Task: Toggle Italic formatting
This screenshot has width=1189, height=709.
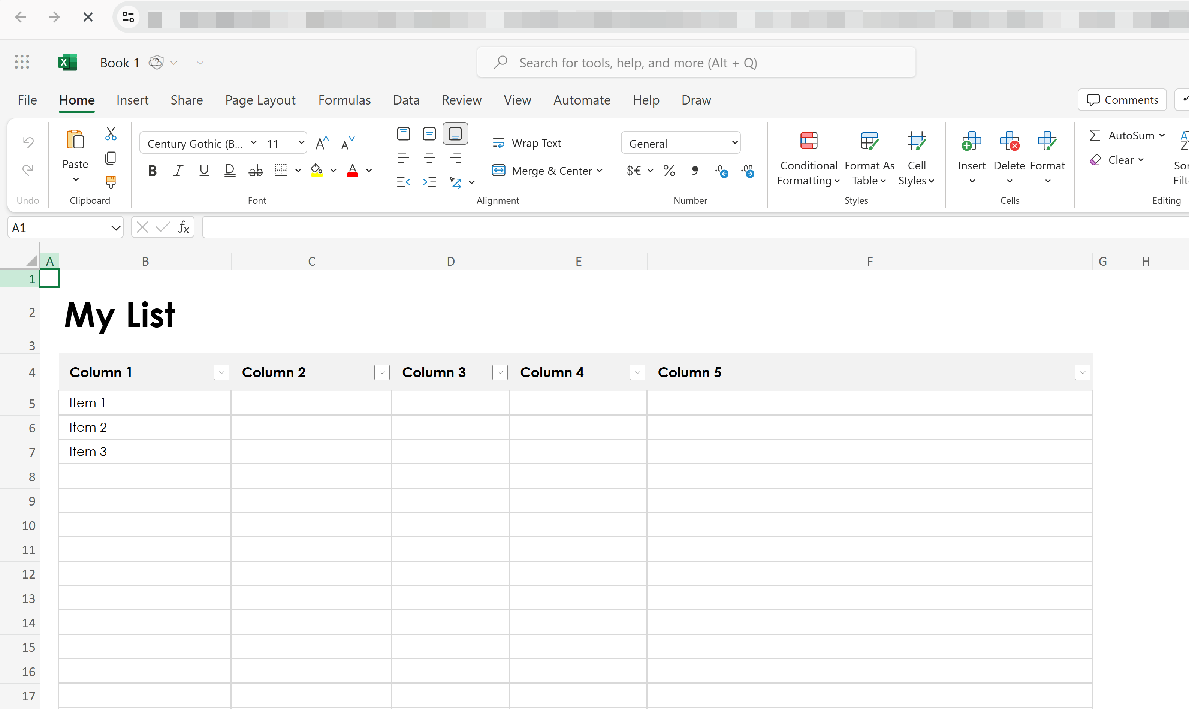Action: [178, 171]
